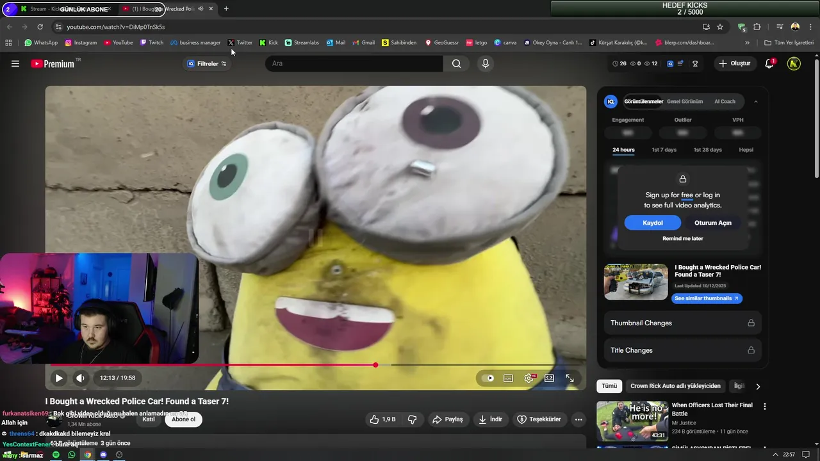Image resolution: width=820 pixels, height=461 pixels.
Task: Open options for When Officers Lost video
Action: coord(764,406)
